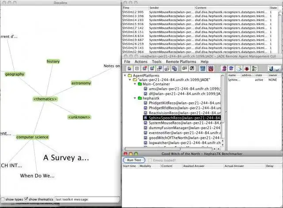Click the agent icon beside dummyFusionManager

click(x=145, y=128)
